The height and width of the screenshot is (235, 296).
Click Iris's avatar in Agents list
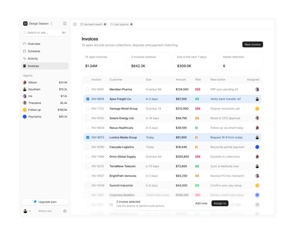pyautogui.click(x=25, y=96)
